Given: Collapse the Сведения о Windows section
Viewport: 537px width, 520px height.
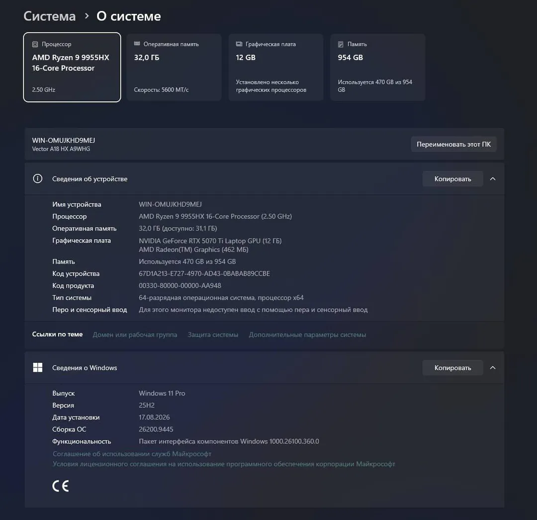Looking at the screenshot, I should pos(493,368).
